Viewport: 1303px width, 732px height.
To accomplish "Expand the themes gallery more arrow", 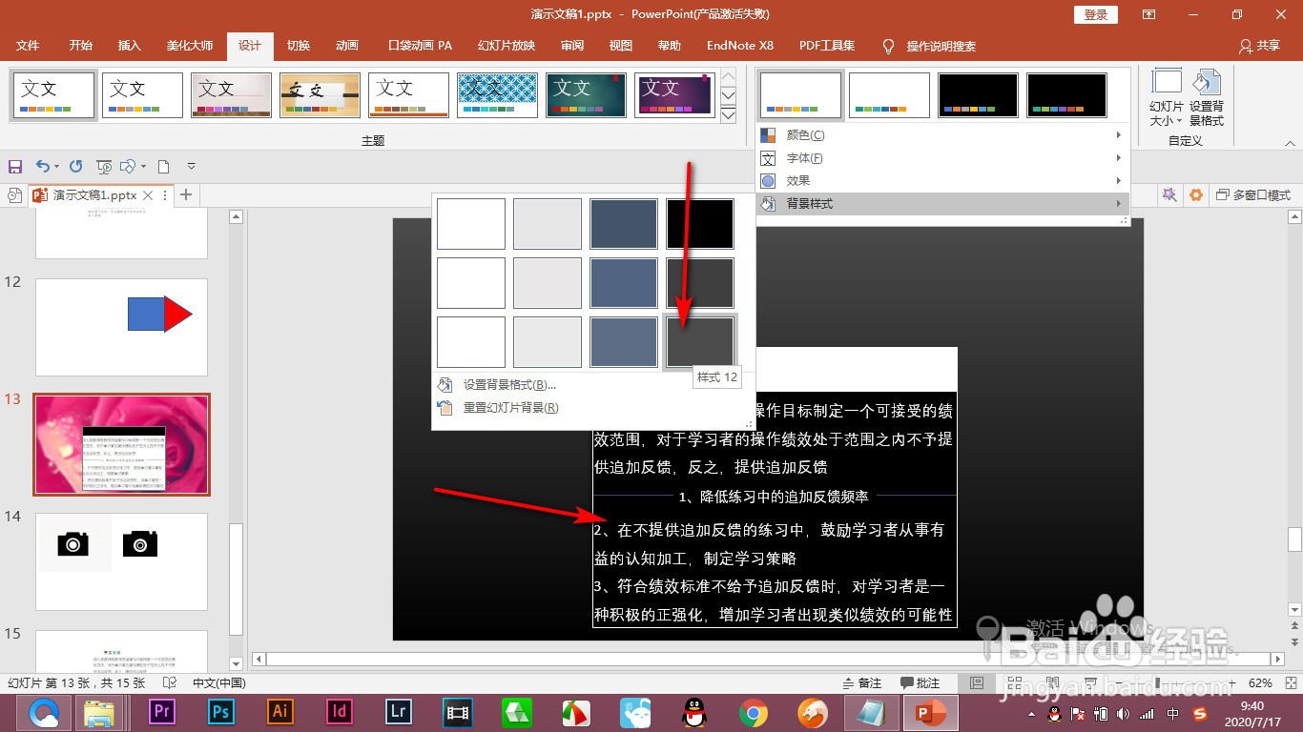I will pyautogui.click(x=729, y=115).
